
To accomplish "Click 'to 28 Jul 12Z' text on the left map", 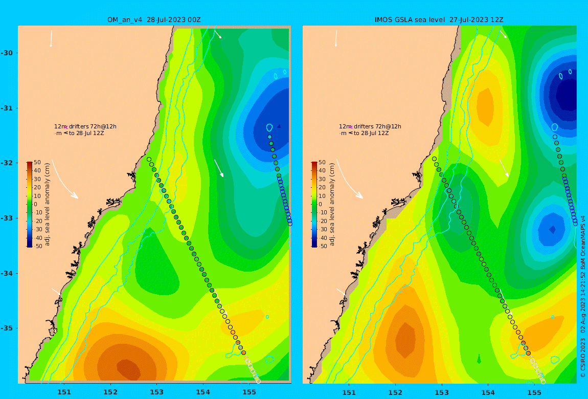I will point(86,133).
